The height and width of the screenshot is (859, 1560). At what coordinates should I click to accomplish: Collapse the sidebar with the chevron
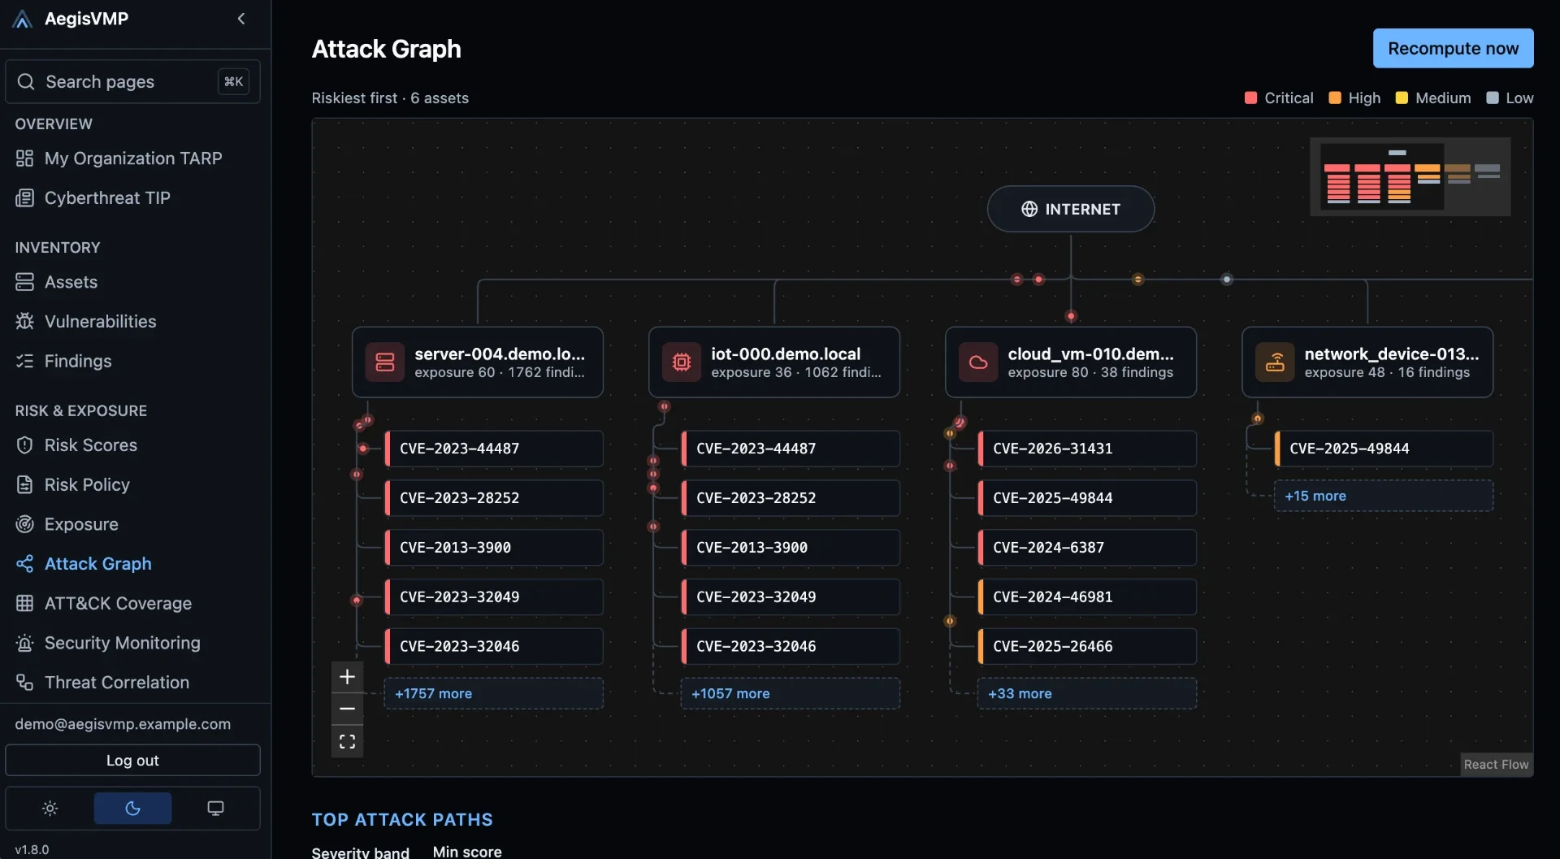(x=241, y=19)
